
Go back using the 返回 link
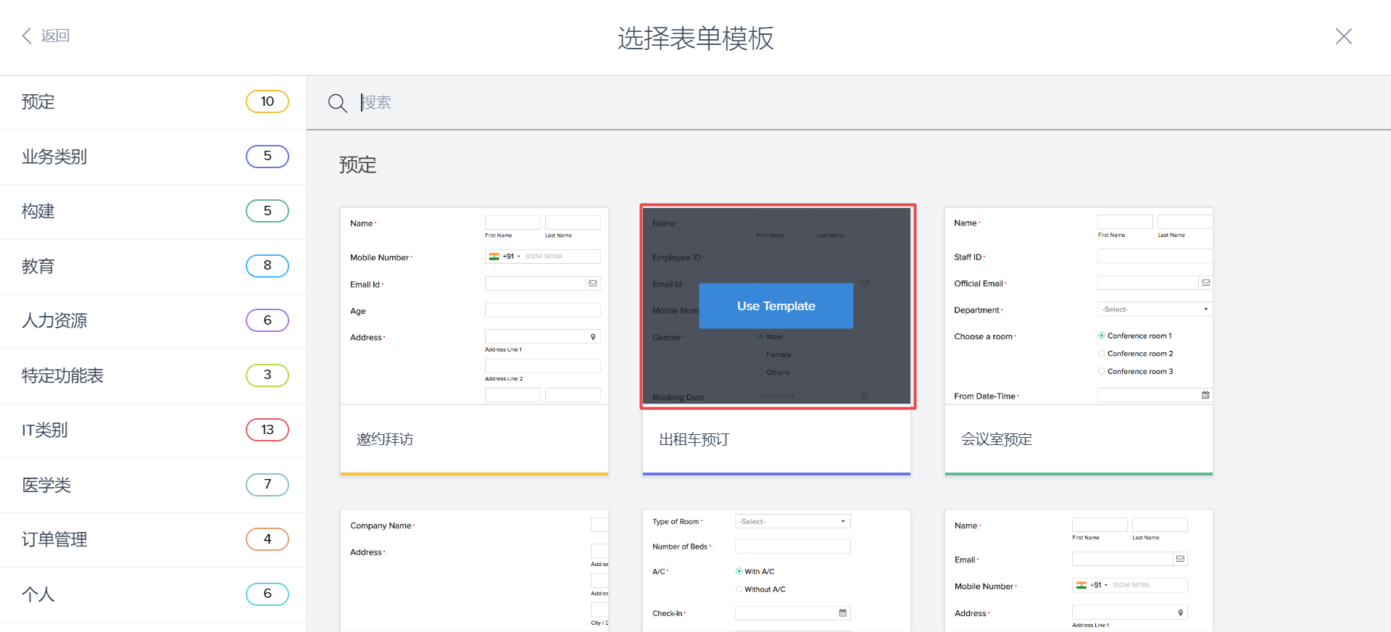[55, 36]
